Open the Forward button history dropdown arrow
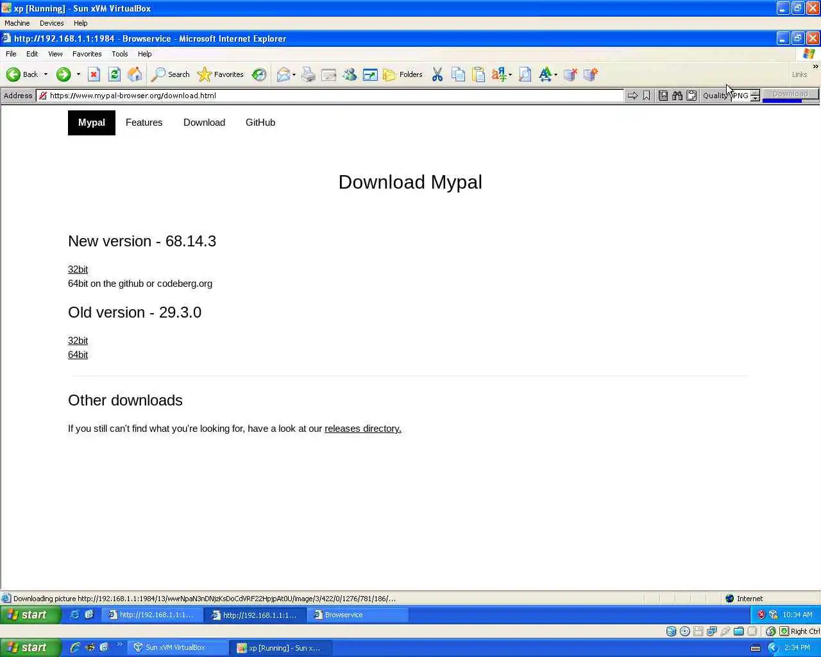The height and width of the screenshot is (657, 821). (x=78, y=74)
